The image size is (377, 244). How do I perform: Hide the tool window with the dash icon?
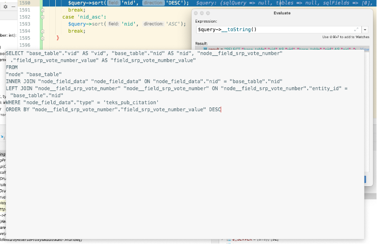(x=13, y=7)
